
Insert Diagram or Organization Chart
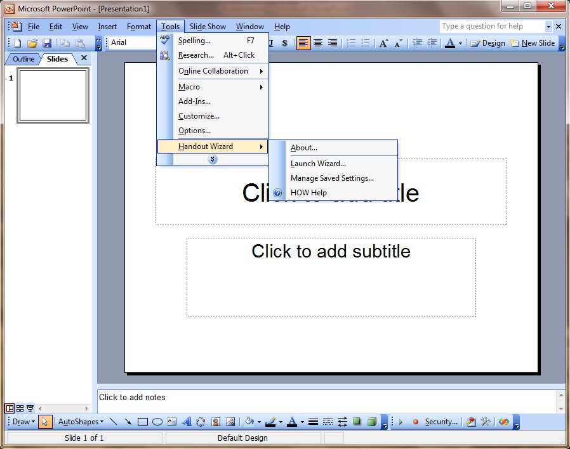[201, 421]
